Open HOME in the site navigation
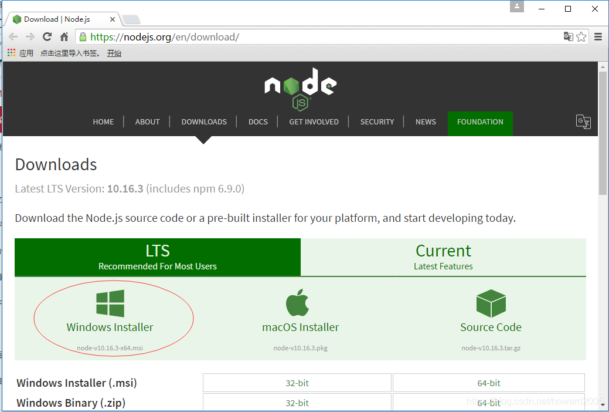The image size is (609, 412). pos(103,121)
